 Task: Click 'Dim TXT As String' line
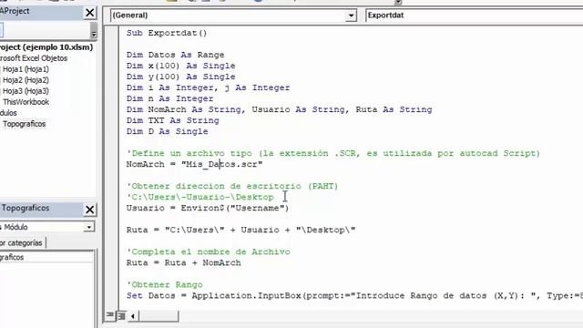point(172,120)
